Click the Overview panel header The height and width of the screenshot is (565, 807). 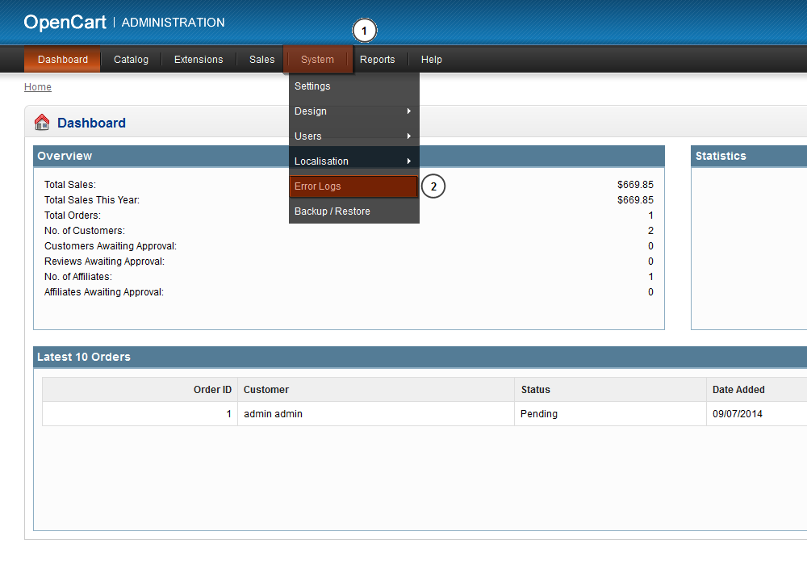[349, 156]
